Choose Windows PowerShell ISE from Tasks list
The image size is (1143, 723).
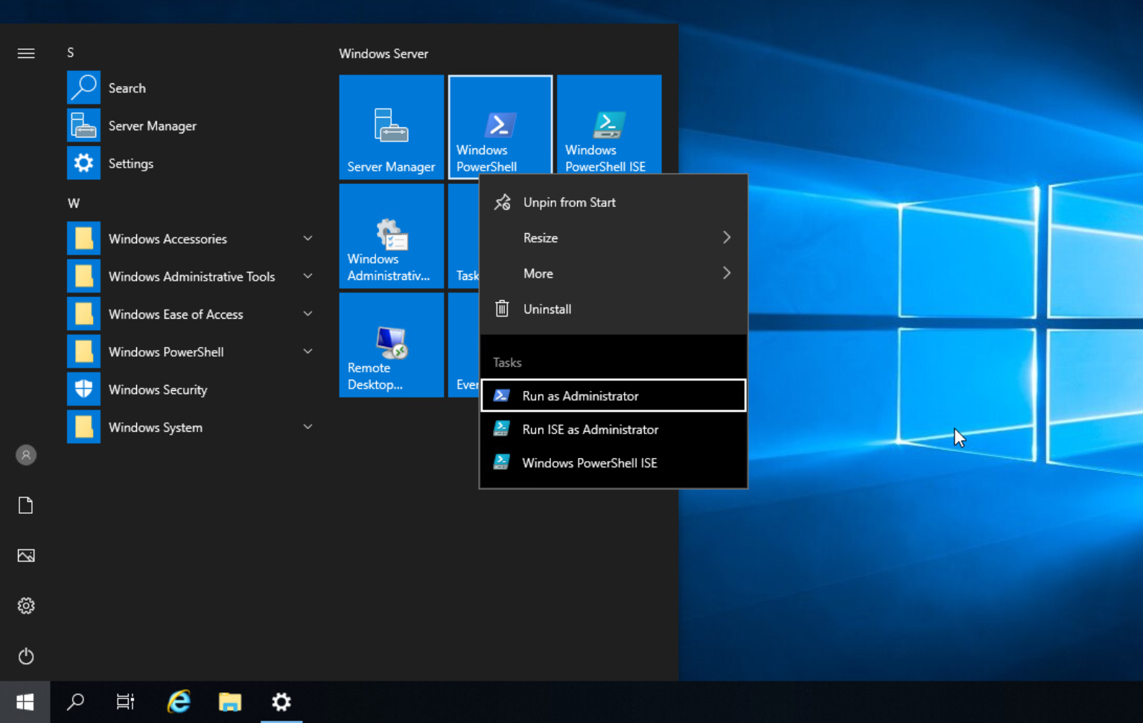pyautogui.click(x=614, y=463)
